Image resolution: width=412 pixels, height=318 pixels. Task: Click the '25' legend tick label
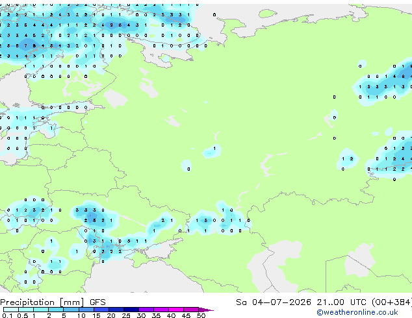126,315
